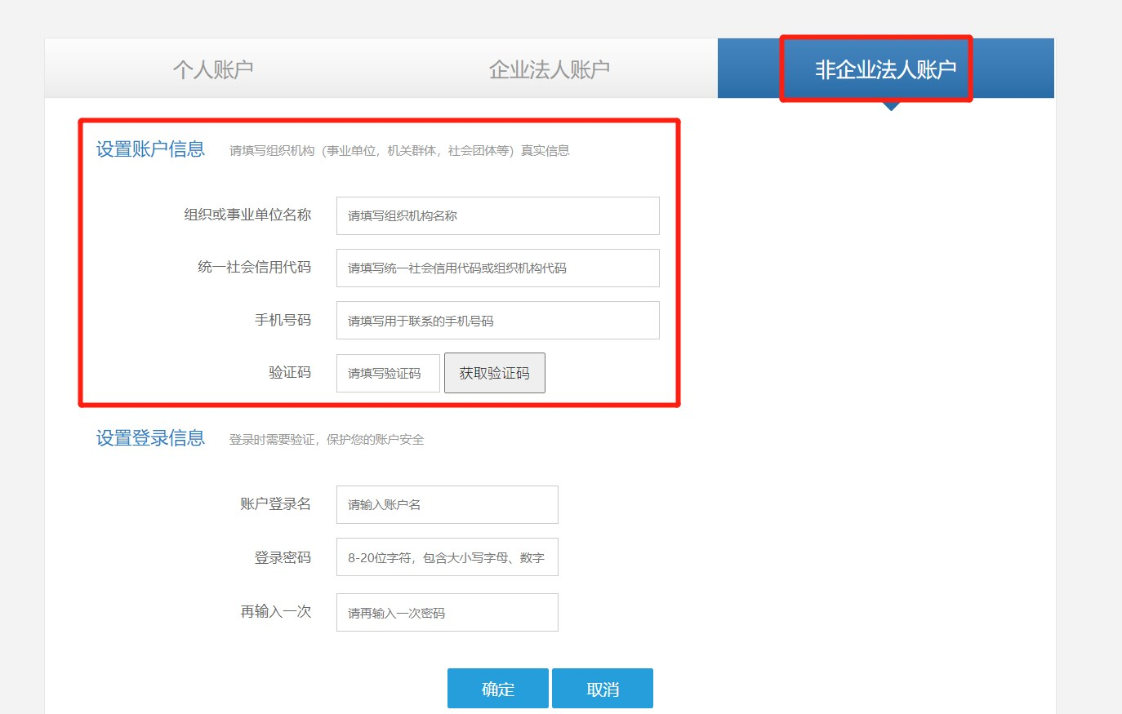Click the 统一社会信用代码 field label

click(x=254, y=267)
